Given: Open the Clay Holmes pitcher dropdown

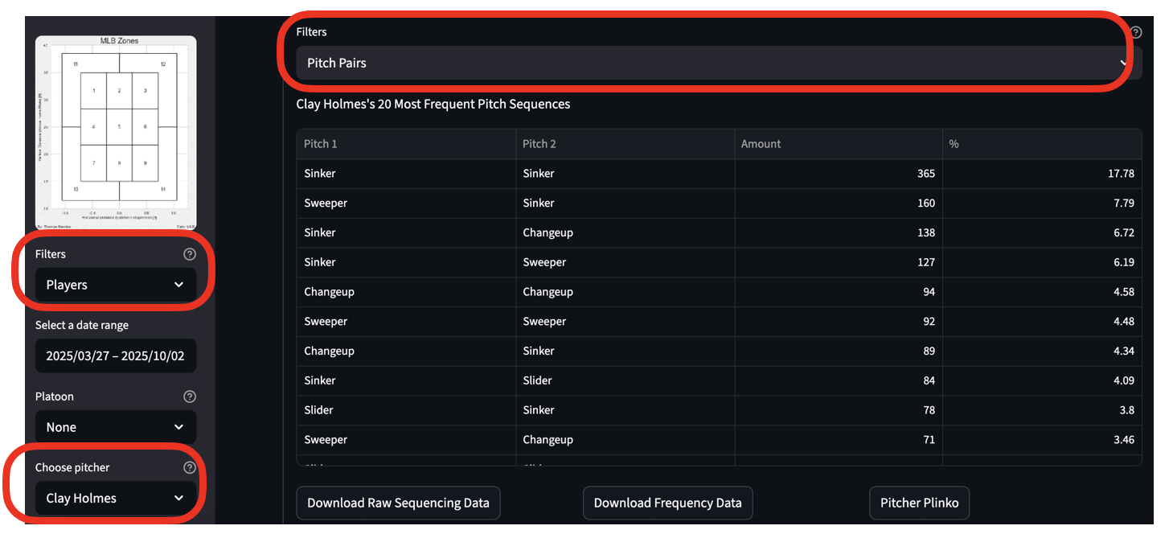Looking at the screenshot, I should pyautogui.click(x=115, y=498).
